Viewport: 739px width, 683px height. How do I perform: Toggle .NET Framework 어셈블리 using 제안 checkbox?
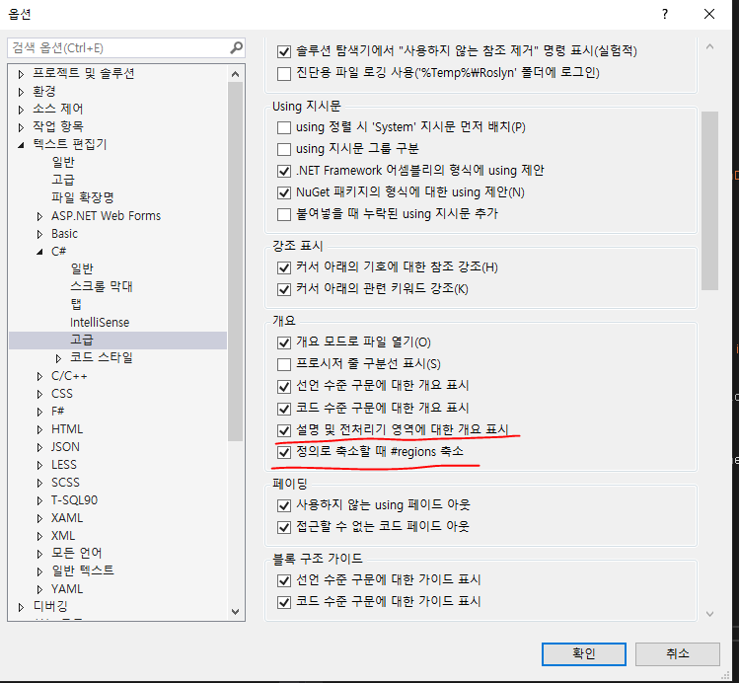point(284,171)
